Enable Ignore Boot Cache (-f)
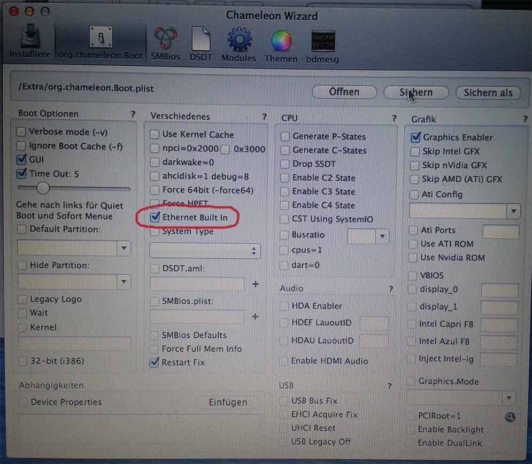 point(21,146)
